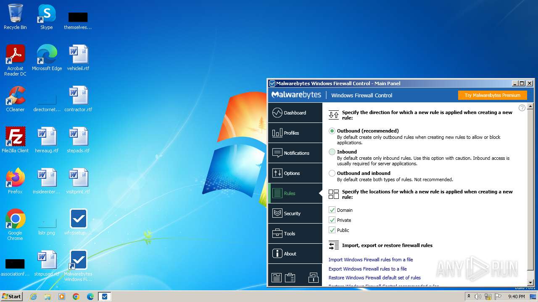The height and width of the screenshot is (302, 538).
Task: Click the network tray icon
Action: point(488,297)
